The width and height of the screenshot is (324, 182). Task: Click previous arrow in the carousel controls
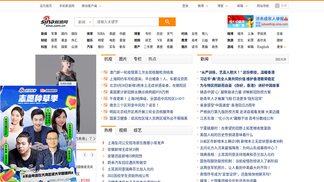coord(85,155)
